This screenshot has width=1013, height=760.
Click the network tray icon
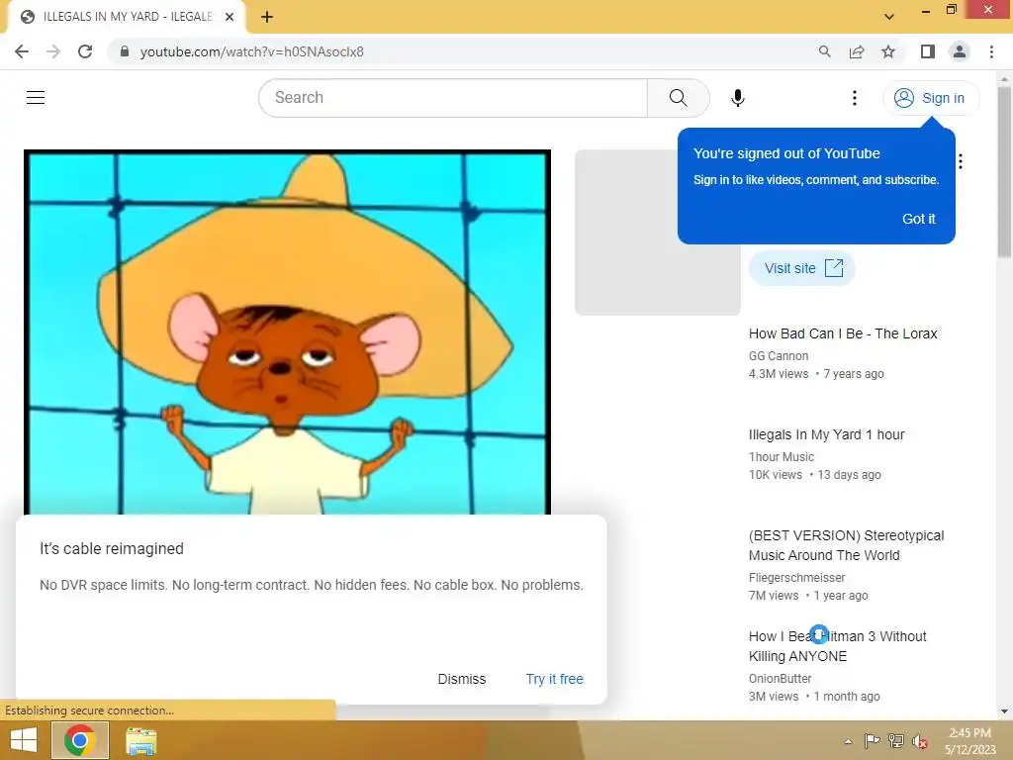896,741
